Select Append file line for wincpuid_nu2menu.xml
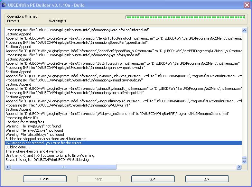The height and width of the screenshot is (187, 252). [x=124, y=101]
